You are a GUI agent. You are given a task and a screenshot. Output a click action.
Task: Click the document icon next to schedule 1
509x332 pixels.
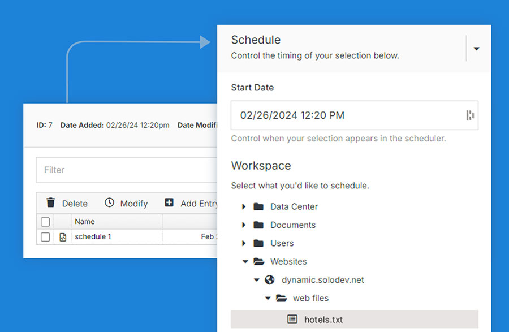64,237
